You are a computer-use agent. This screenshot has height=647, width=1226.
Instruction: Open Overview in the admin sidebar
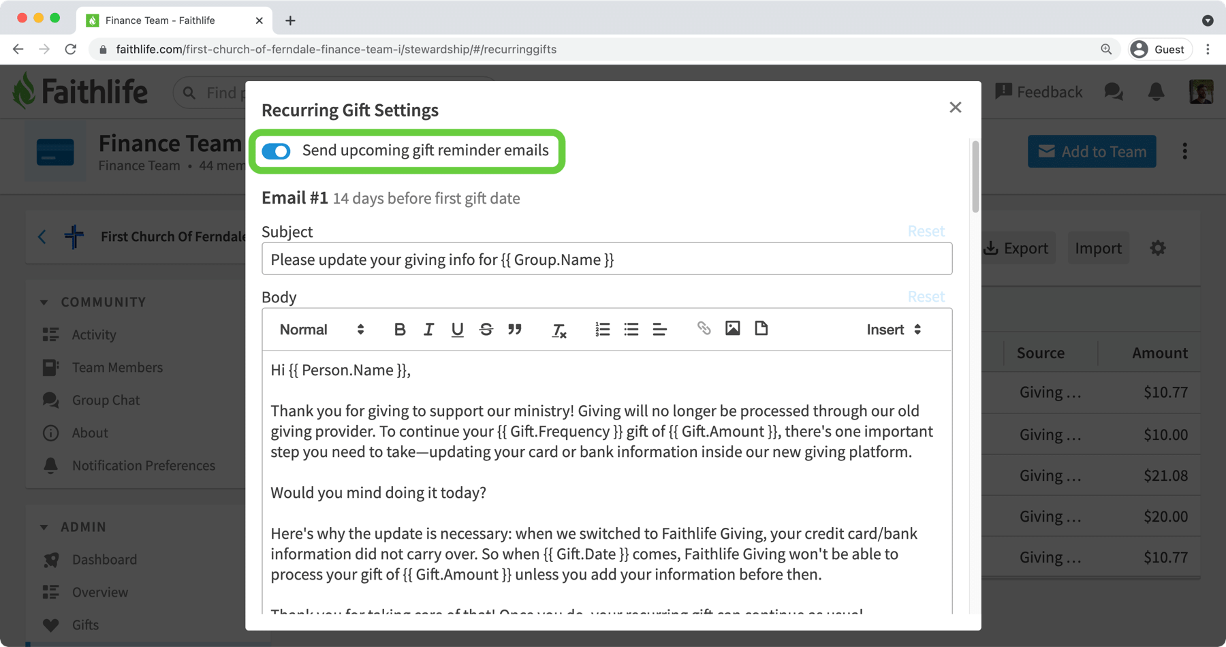pyautogui.click(x=100, y=593)
